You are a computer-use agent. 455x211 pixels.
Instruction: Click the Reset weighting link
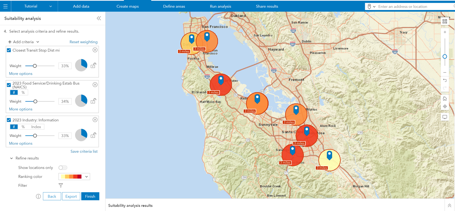(x=83, y=42)
